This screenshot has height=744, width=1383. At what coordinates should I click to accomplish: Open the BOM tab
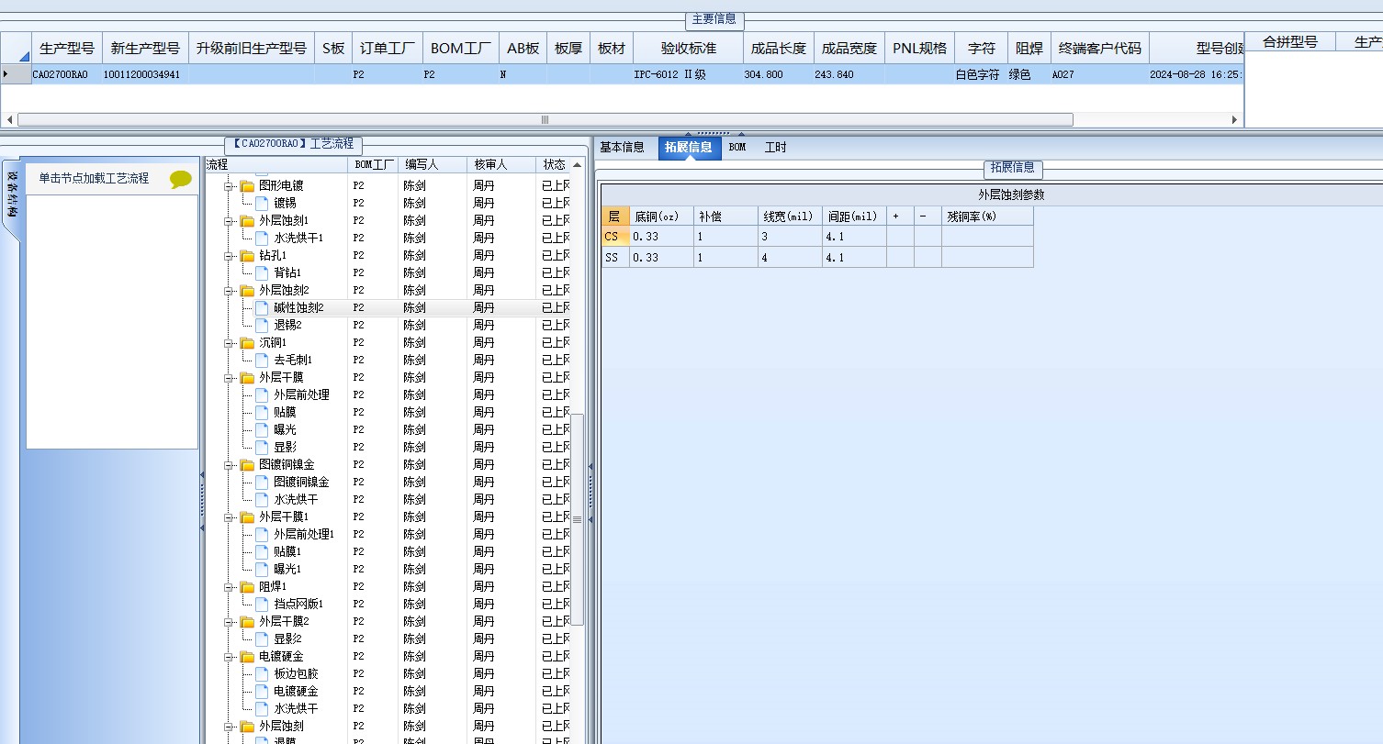click(x=737, y=148)
